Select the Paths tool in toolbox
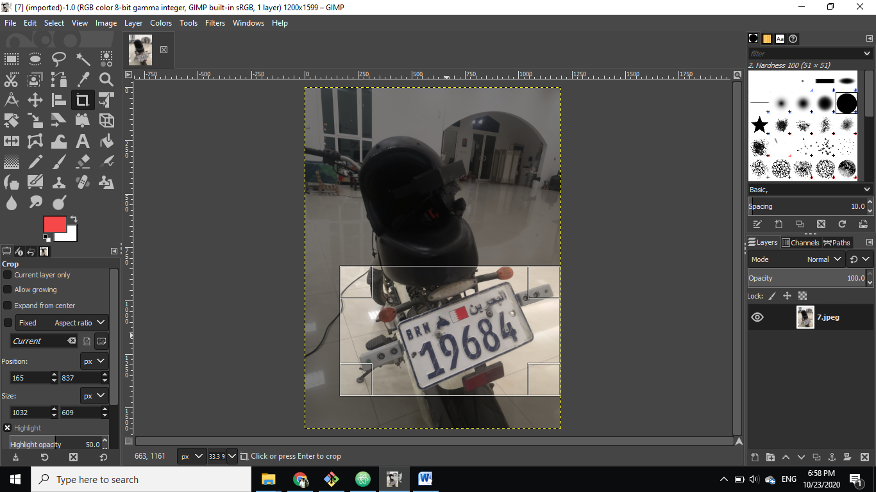Screen dimensions: 876x492 [59, 80]
